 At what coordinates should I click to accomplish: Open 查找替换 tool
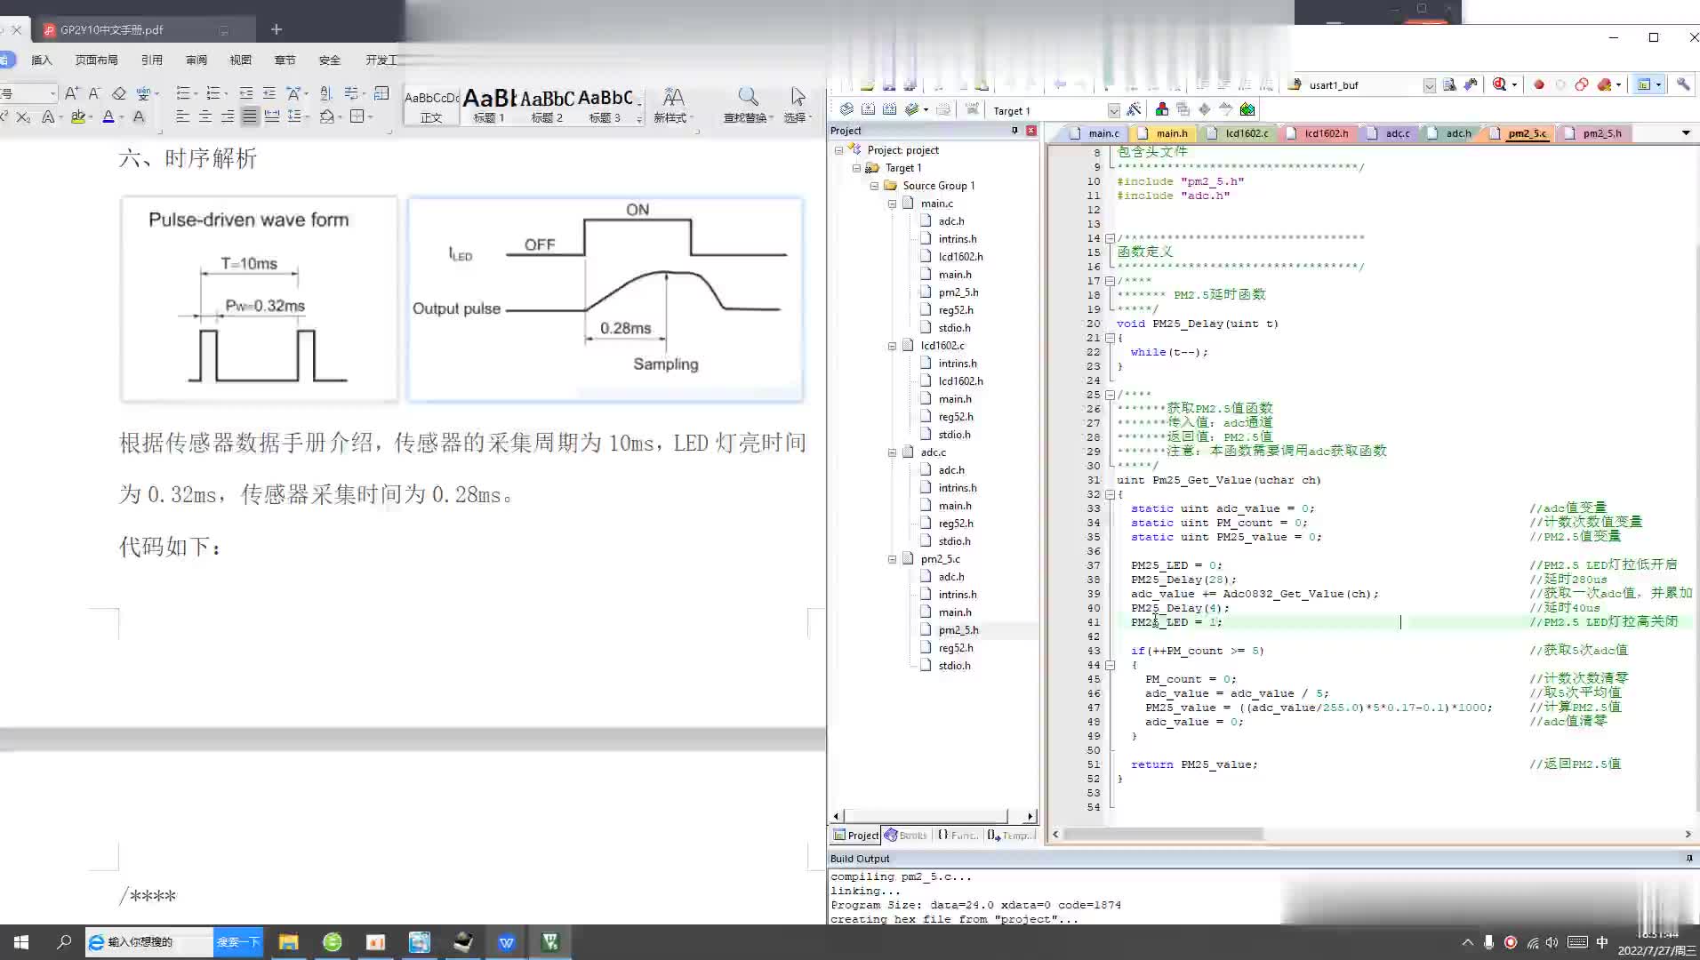point(748,105)
